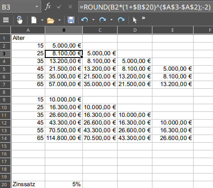
Task: Select cell B12 with 43.300,00 €
Action: (x=64, y=123)
